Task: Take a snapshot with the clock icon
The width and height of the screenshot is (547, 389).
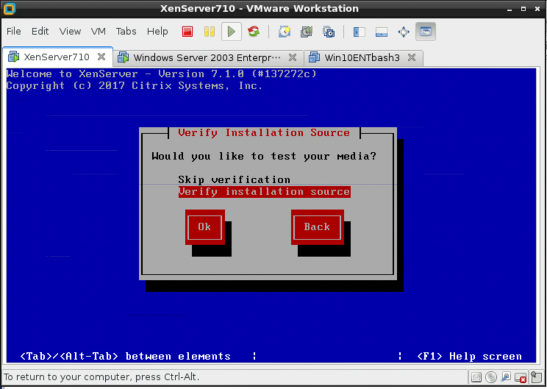Action: 284,32
